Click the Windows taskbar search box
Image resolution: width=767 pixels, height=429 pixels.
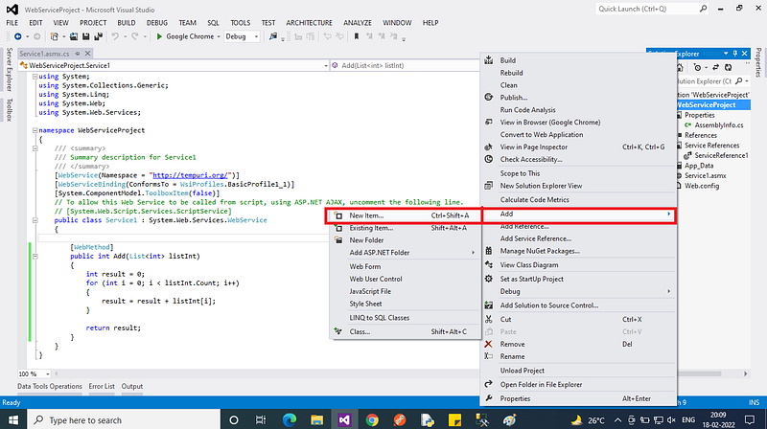123,420
